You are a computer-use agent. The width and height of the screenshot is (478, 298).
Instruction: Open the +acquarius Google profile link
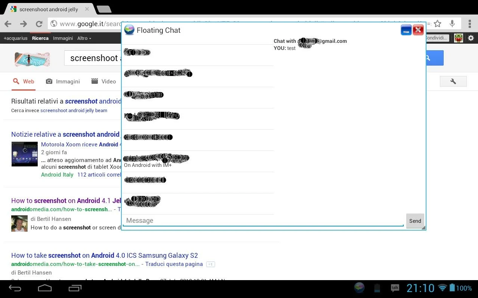(x=16, y=38)
